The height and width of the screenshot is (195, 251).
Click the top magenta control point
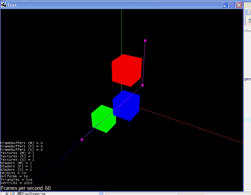[145, 41]
